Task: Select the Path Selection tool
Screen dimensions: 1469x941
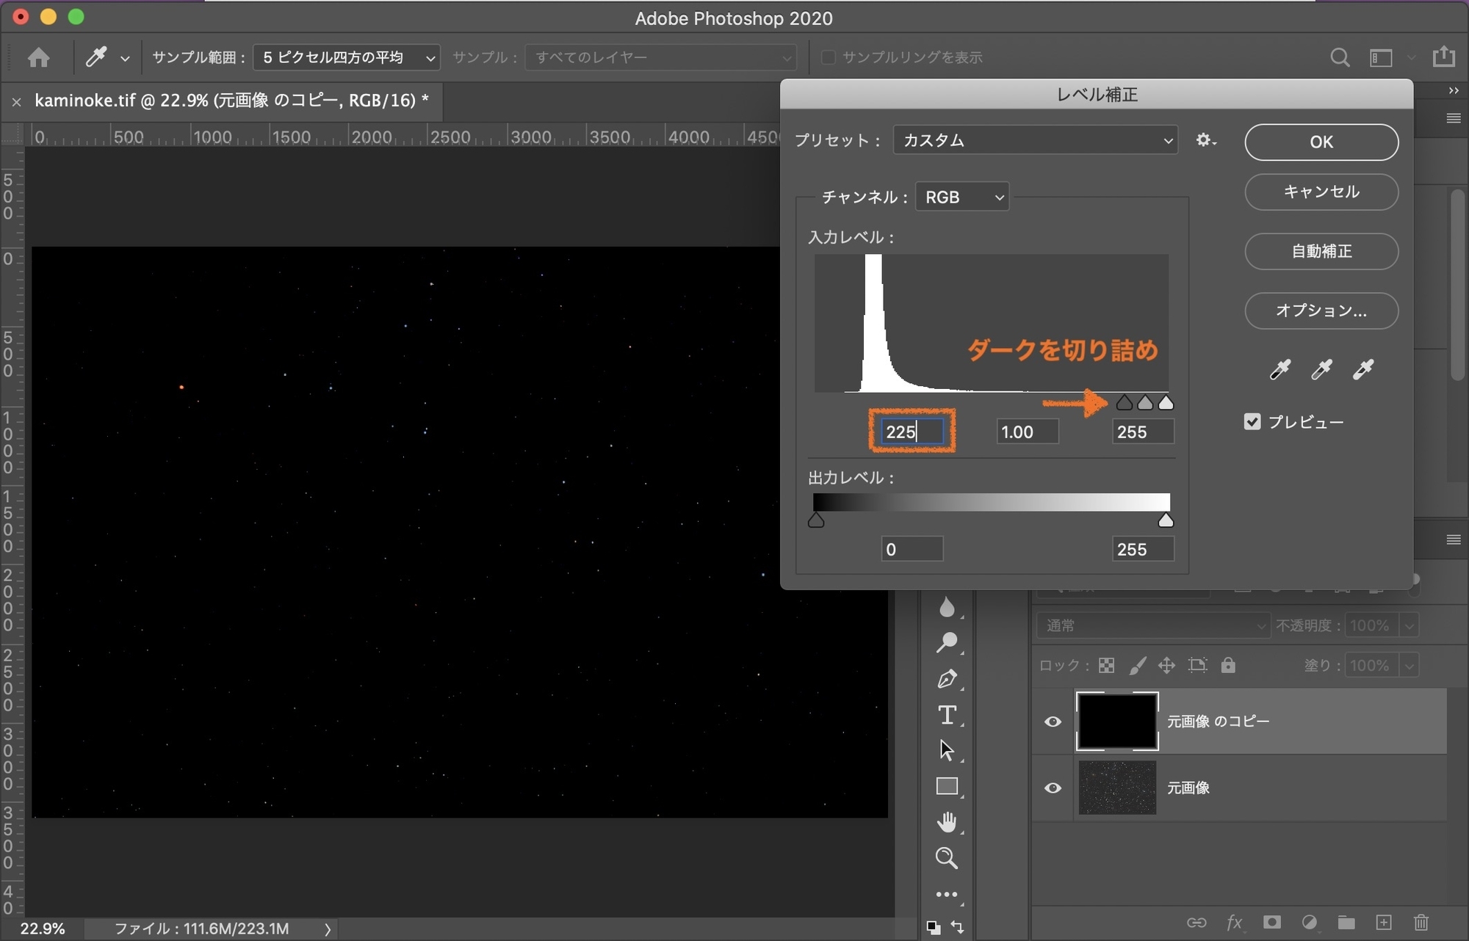Action: point(947,750)
